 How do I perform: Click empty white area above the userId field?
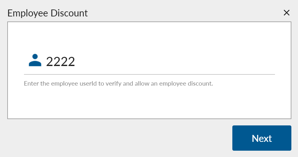(149, 36)
